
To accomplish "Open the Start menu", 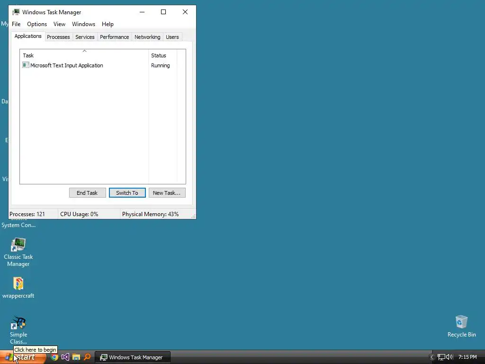I will pyautogui.click(x=23, y=357).
